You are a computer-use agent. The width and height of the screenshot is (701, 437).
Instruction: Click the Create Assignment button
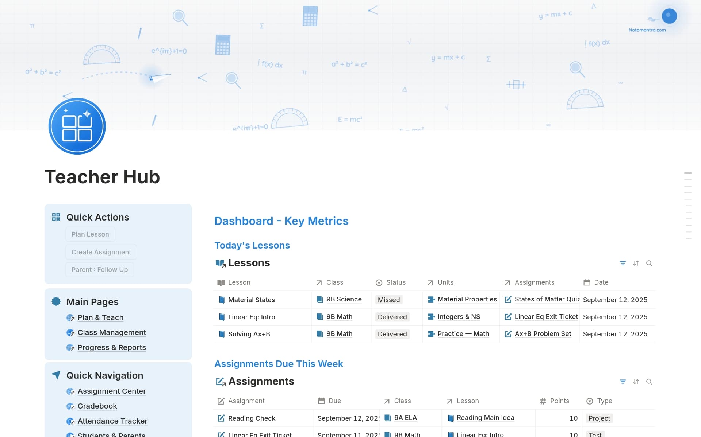101,251
